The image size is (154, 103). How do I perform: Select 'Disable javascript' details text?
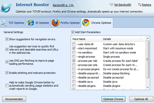point(113,78)
